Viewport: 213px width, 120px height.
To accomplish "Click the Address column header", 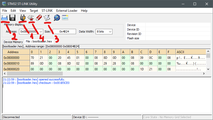I will (x=13, y=52).
